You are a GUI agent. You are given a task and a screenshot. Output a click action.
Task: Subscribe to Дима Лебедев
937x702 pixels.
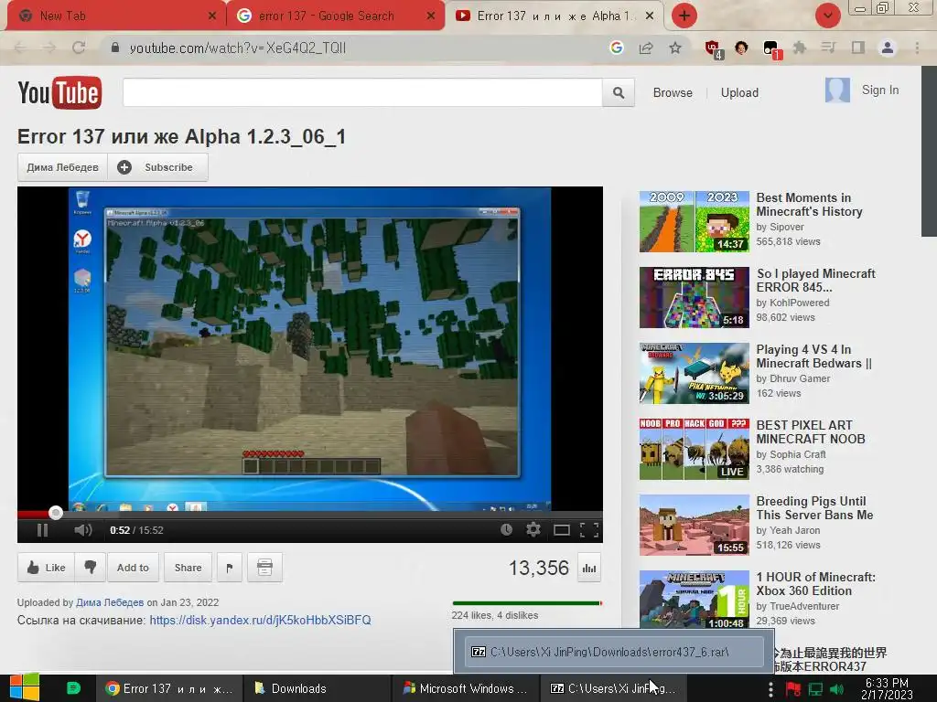point(157,167)
